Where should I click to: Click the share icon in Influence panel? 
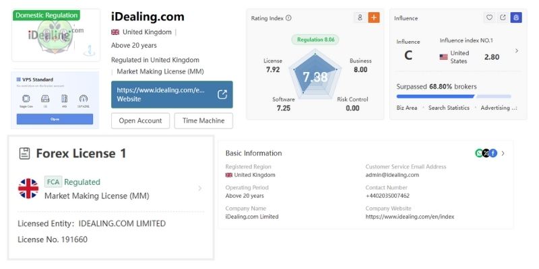[503, 18]
